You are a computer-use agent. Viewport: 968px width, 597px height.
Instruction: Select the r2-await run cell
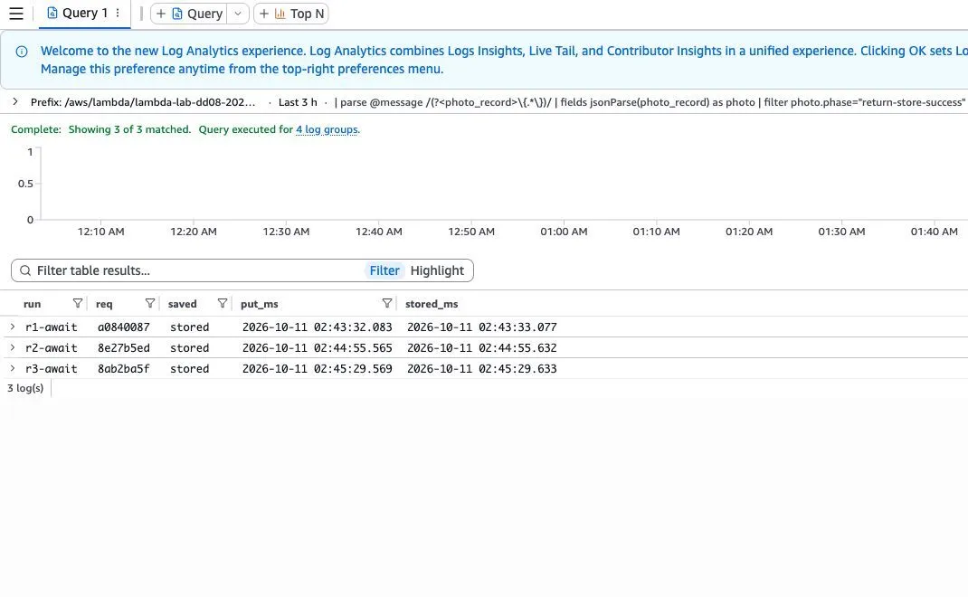coord(52,348)
